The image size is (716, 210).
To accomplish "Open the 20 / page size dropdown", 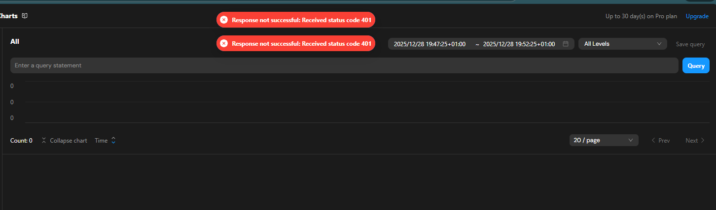I will (x=604, y=140).
